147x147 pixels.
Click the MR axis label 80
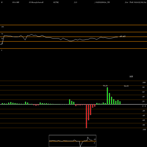coord(143,87)
